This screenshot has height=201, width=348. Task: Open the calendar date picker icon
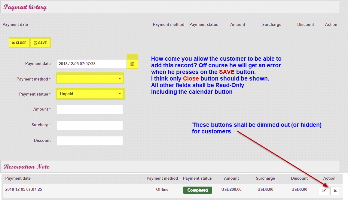[x=132, y=64]
